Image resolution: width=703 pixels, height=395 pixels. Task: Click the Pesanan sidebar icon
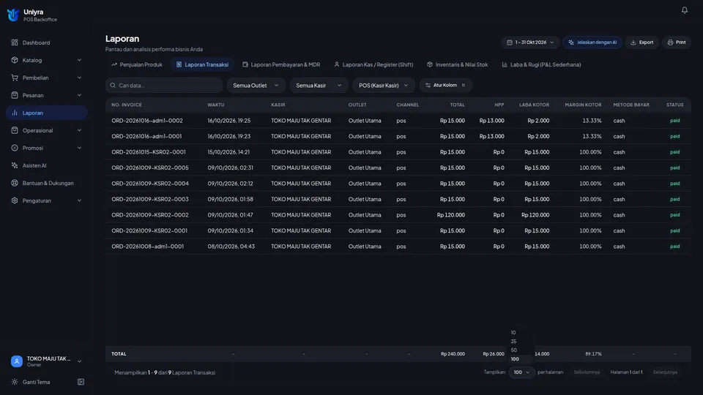[x=15, y=95]
